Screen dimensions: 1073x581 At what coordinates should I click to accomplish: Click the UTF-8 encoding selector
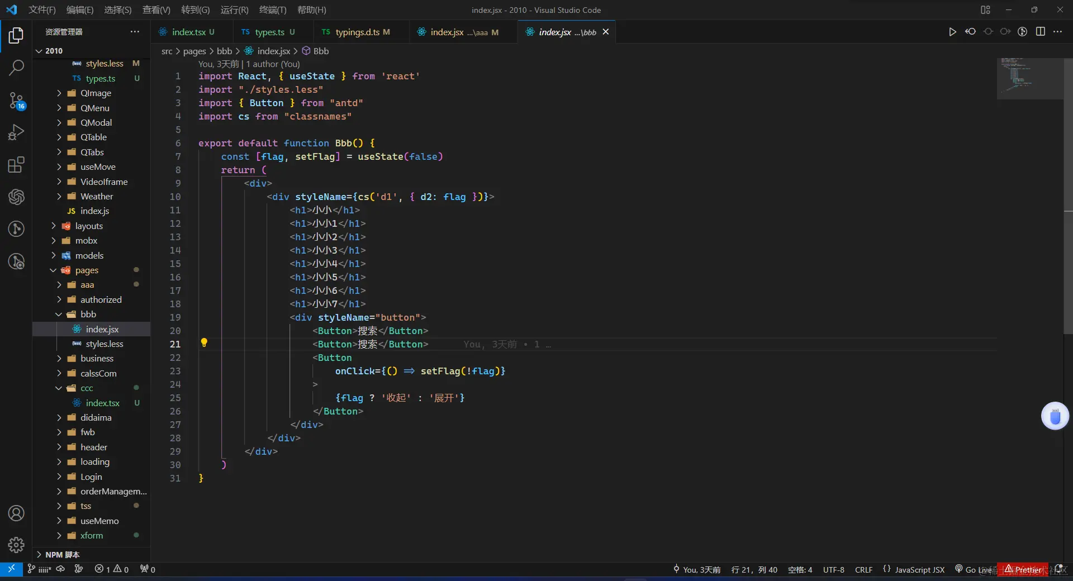[833, 569]
